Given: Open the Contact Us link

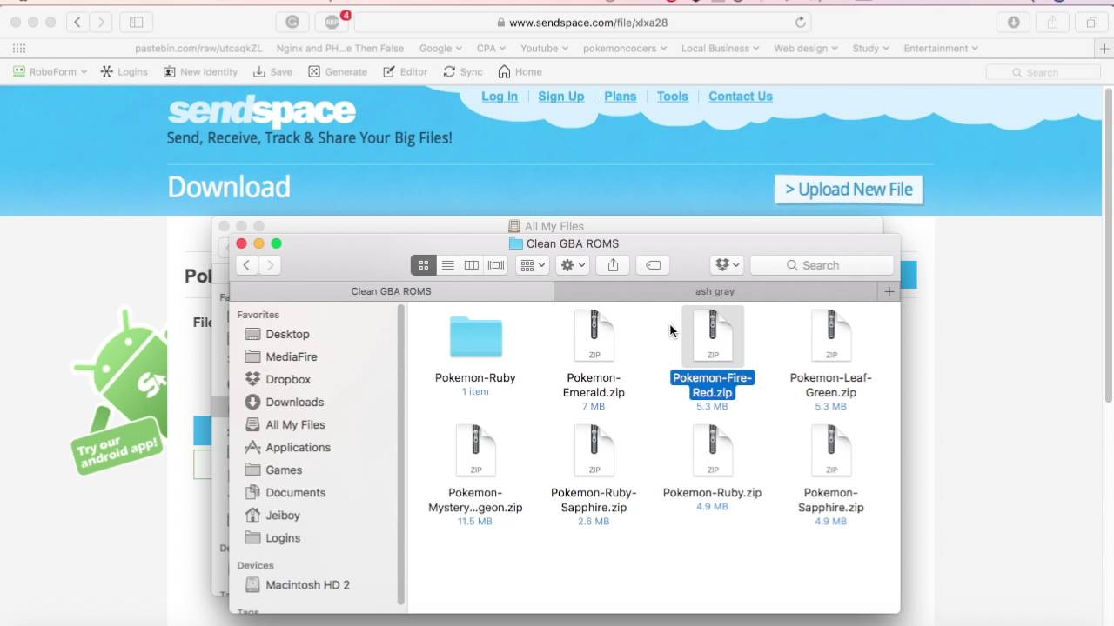Looking at the screenshot, I should tap(741, 97).
